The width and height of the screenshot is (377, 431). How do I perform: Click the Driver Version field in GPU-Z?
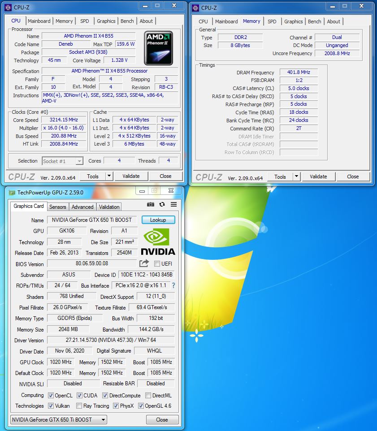111,340
